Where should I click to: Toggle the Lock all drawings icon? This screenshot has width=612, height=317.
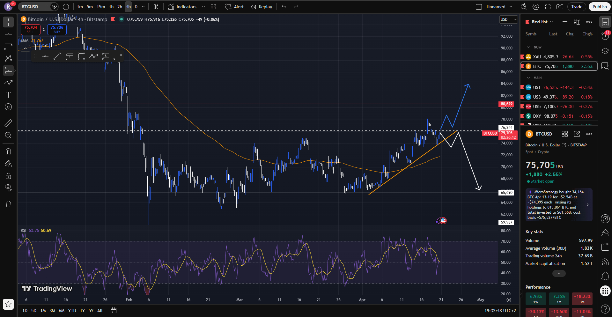coord(8,176)
